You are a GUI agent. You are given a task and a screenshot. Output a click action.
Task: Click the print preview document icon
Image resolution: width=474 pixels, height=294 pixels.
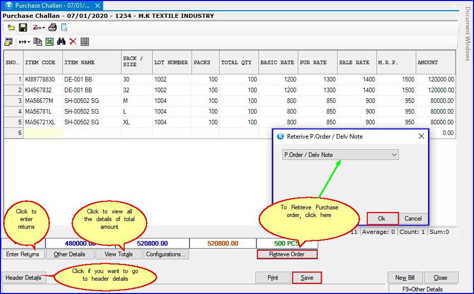pyautogui.click(x=64, y=28)
